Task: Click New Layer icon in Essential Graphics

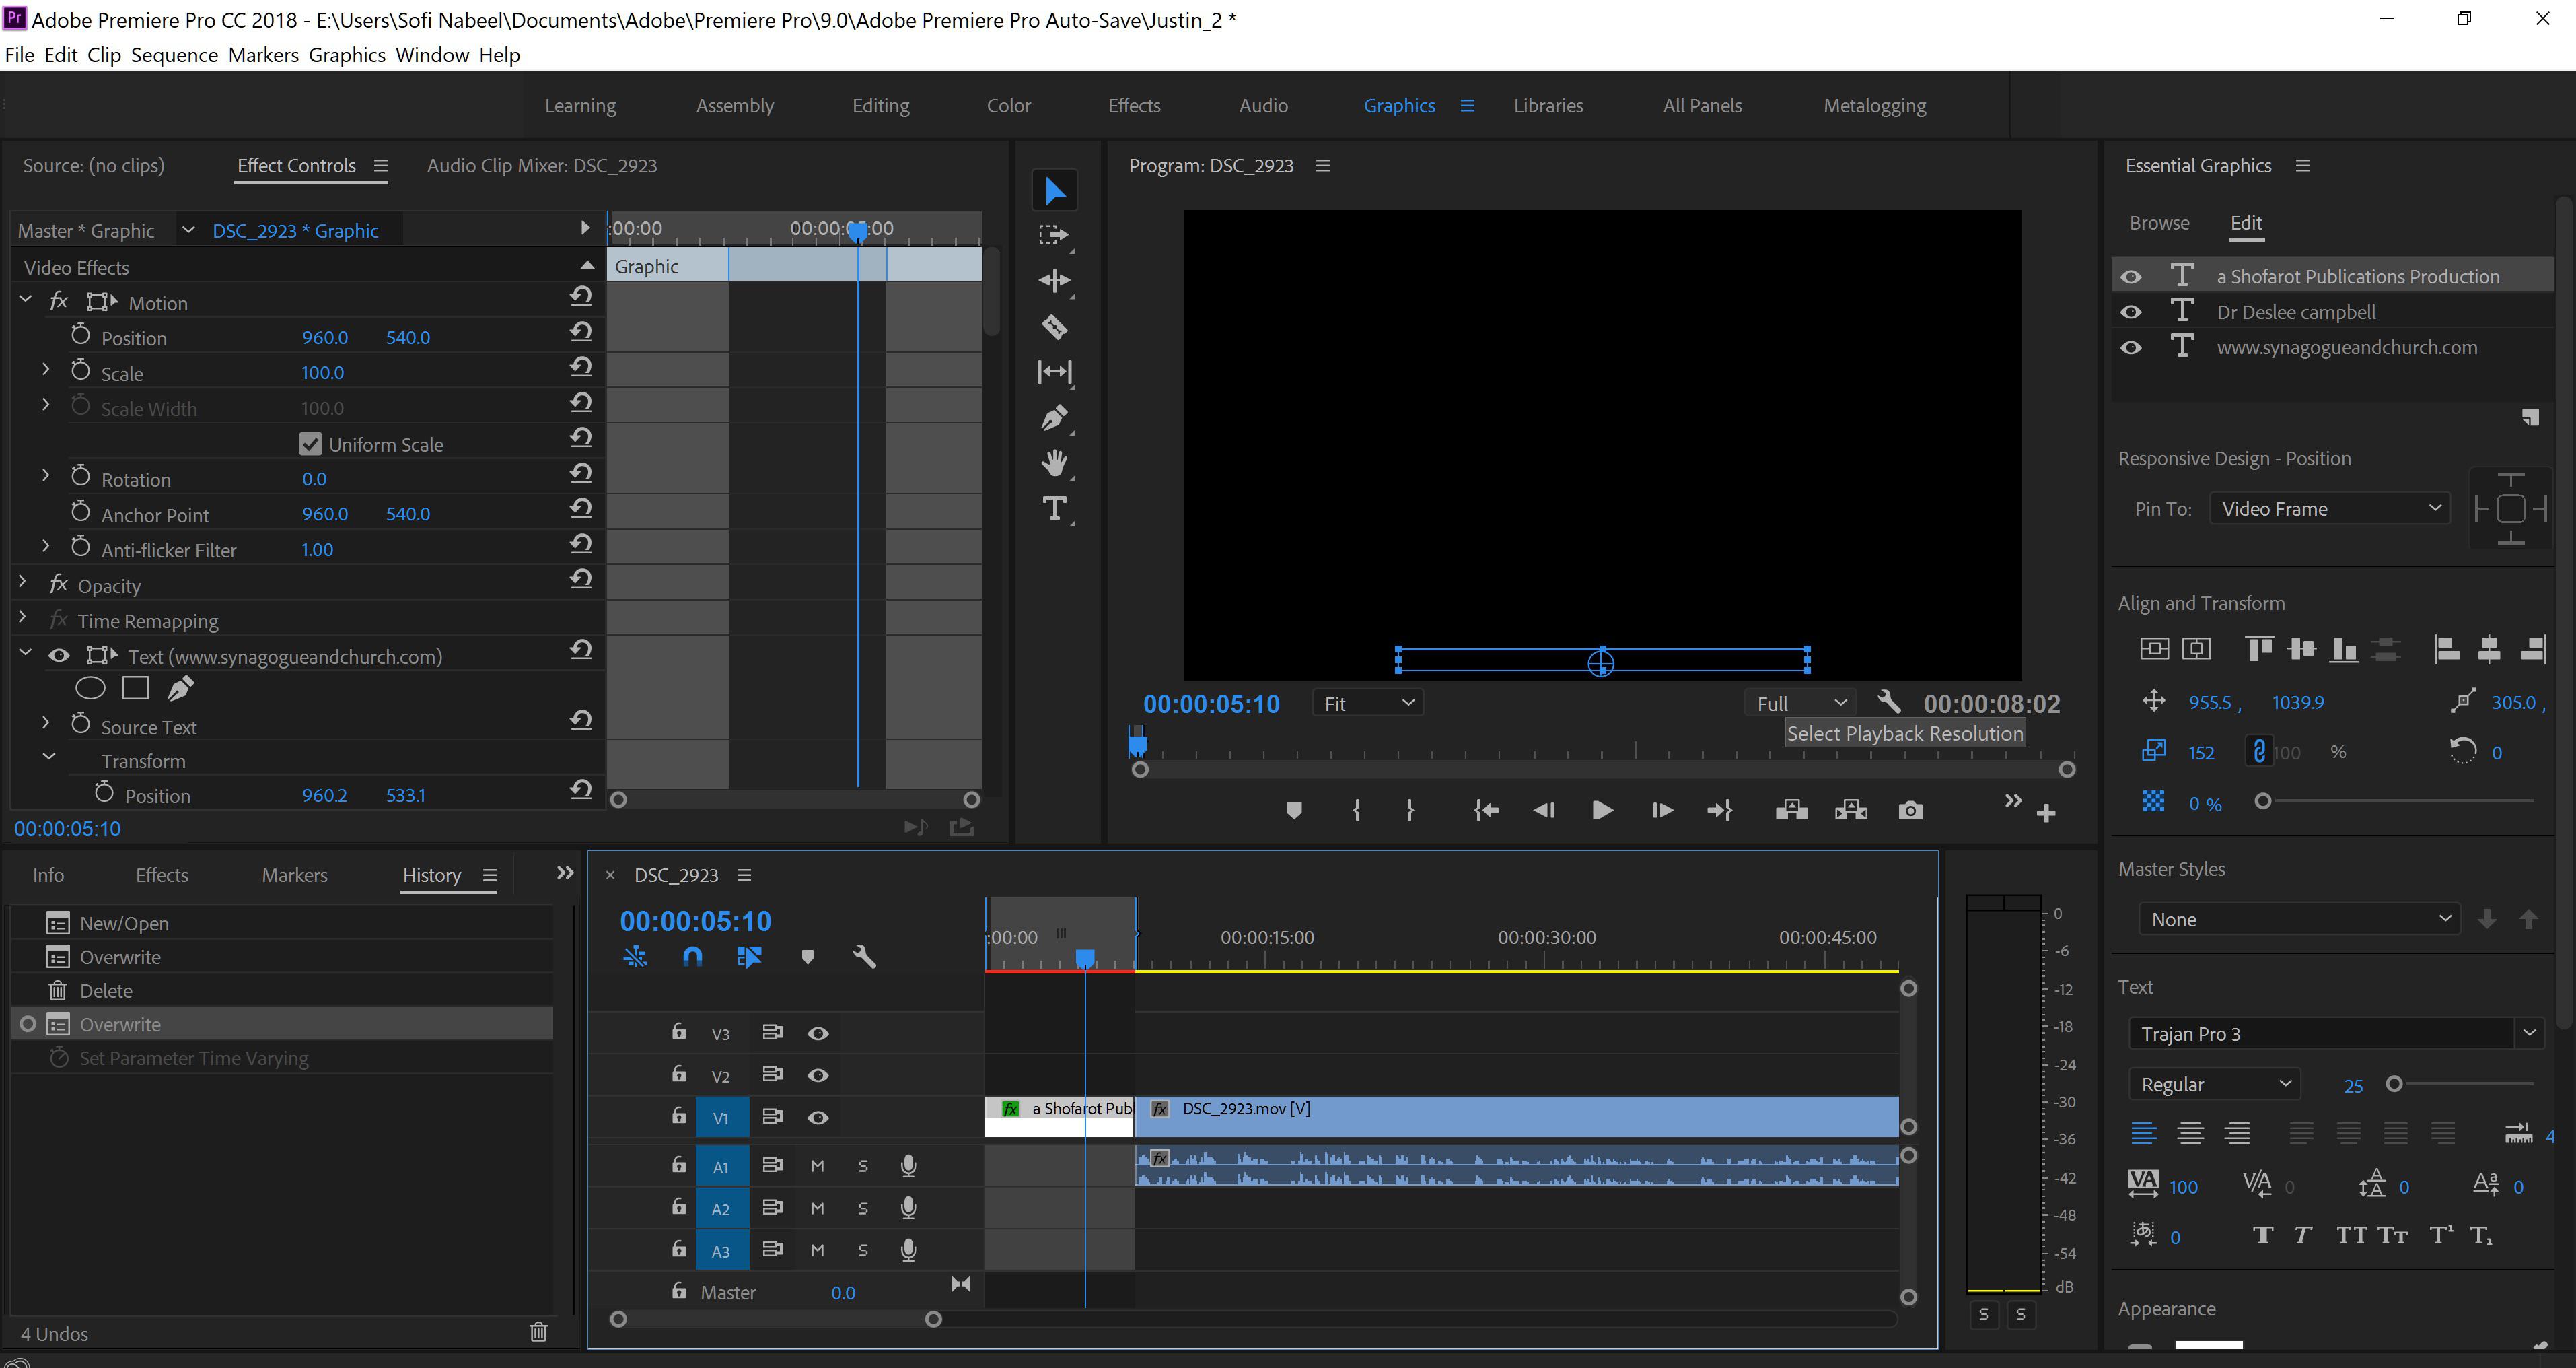Action: tap(2530, 417)
